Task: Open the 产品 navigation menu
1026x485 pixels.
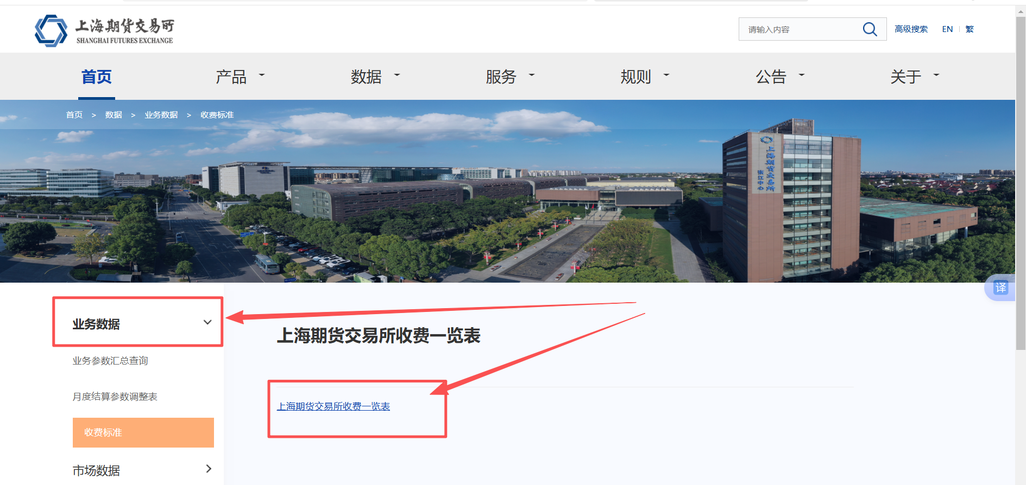Action: click(231, 76)
